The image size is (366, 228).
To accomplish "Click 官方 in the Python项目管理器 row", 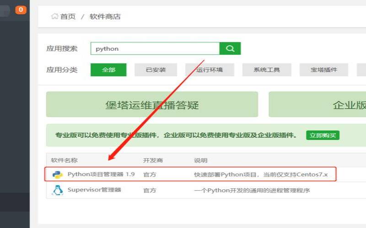I will pos(150,175).
